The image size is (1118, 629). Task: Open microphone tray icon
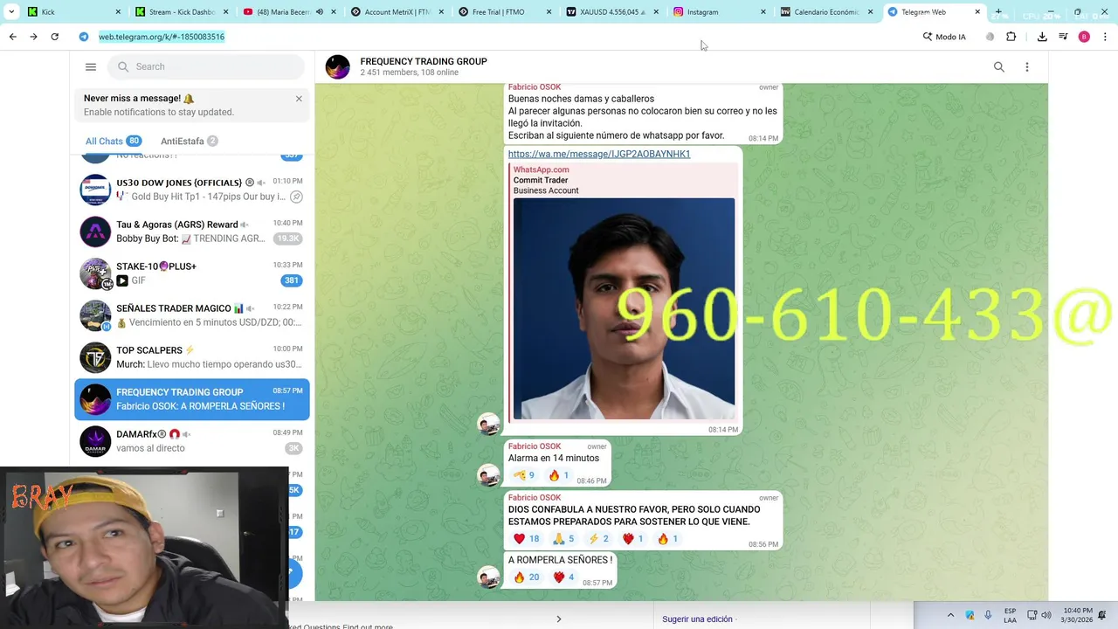[x=988, y=615]
